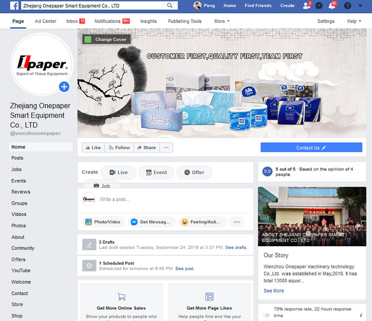Screen dimensions: 372x321
Task: Click the search box with company name
Action: tap(92, 6)
